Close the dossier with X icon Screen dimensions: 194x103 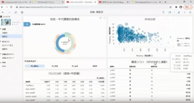(x=190, y=12)
